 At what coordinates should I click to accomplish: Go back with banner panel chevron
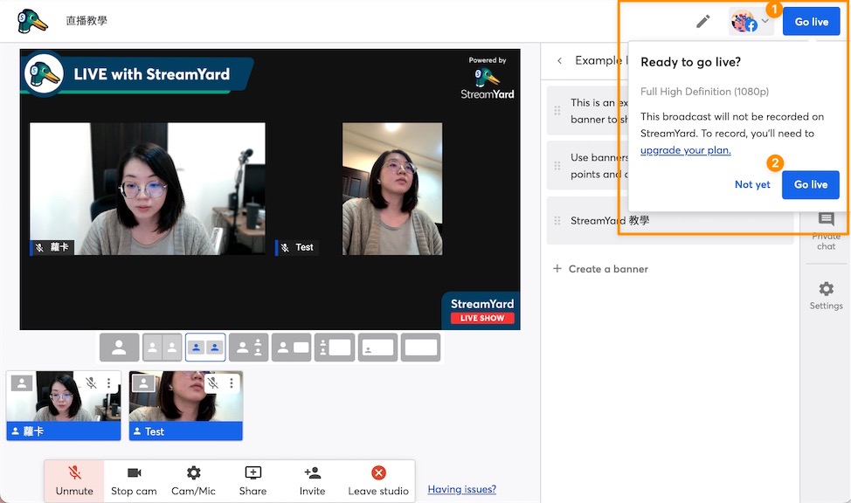(x=559, y=60)
